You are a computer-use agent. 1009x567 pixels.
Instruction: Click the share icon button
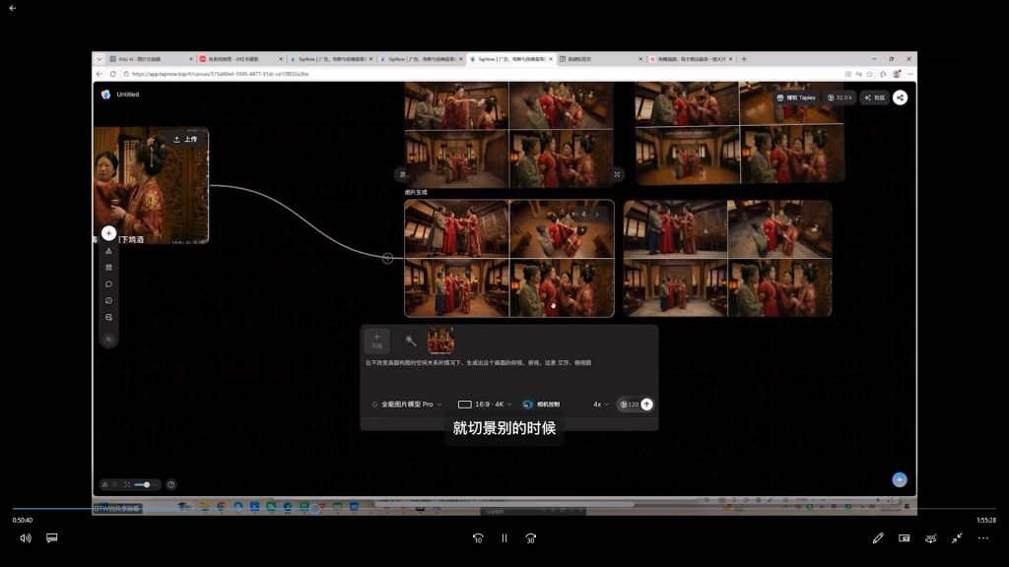(901, 97)
